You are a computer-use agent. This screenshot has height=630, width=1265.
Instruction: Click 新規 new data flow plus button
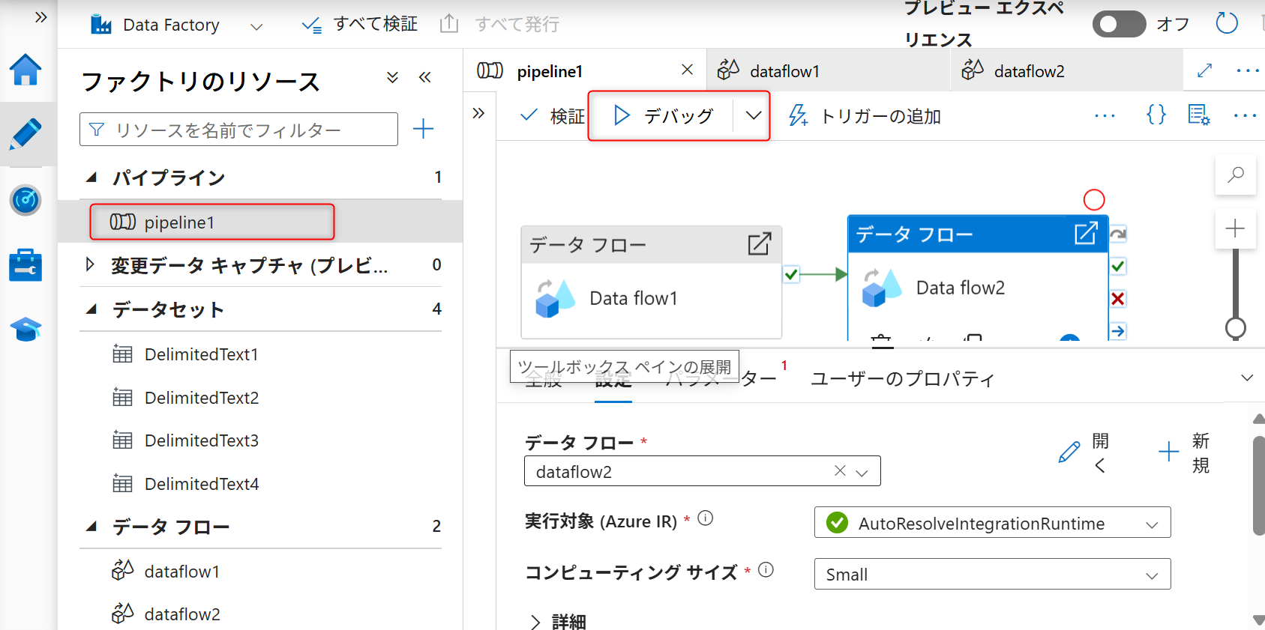click(1184, 452)
